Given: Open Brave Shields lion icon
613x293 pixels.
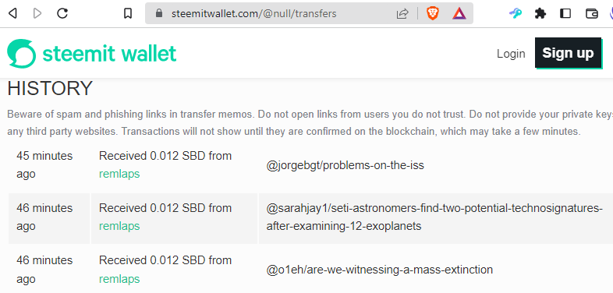Looking at the screenshot, I should (x=432, y=14).
